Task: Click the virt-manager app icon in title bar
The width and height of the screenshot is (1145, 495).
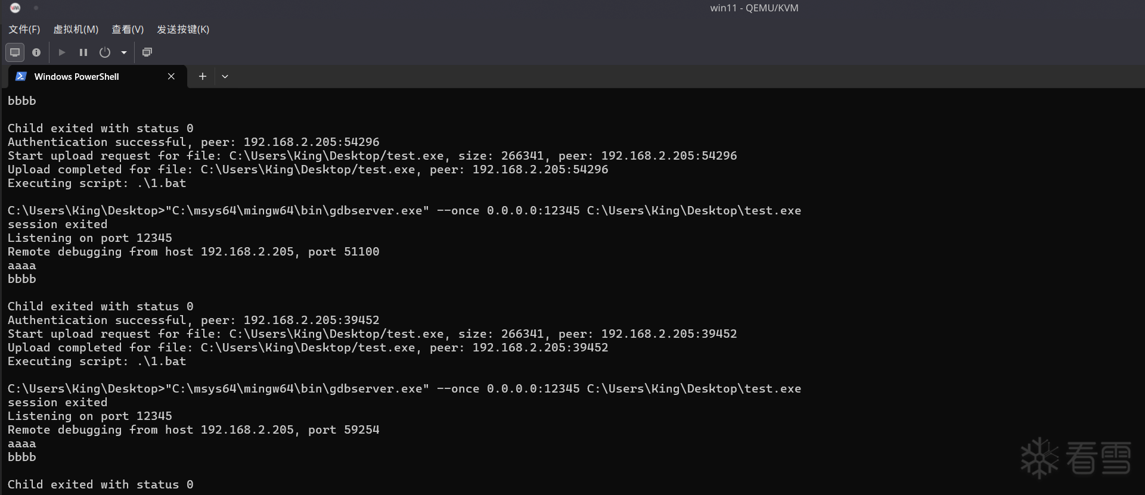Action: coord(15,8)
